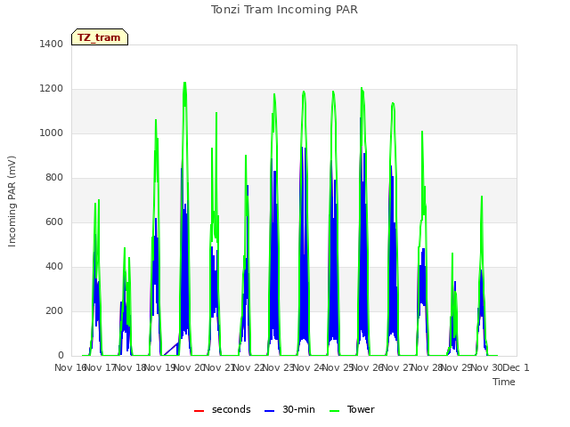Click the 600 y-axis tick label
The image size is (570, 427).
pos(54,222)
